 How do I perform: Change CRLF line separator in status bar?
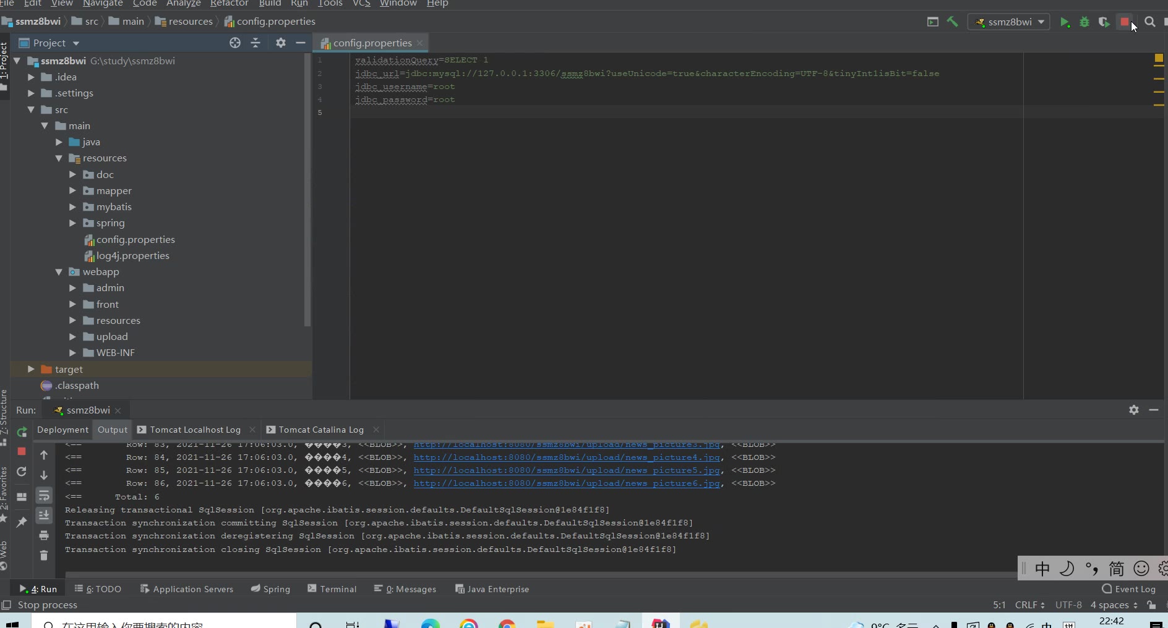click(x=1030, y=605)
